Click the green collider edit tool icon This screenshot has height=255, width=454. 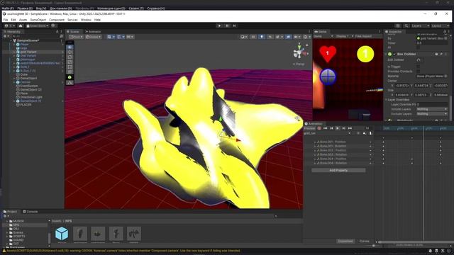coord(70,77)
